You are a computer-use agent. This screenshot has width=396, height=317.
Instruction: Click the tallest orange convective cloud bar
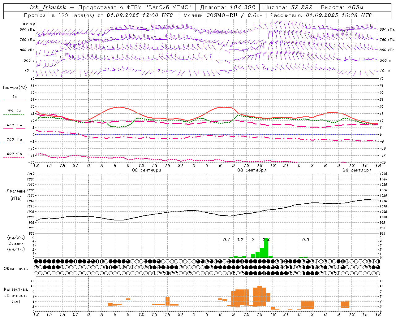coord(260,296)
